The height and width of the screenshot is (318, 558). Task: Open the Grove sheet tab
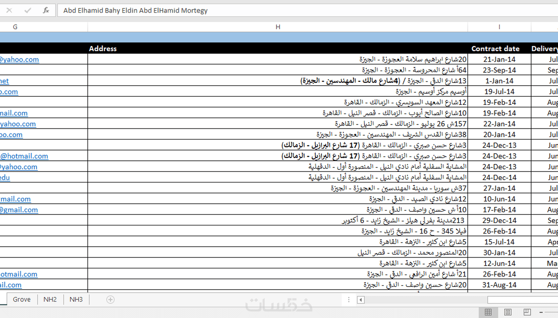pyautogui.click(x=22, y=299)
